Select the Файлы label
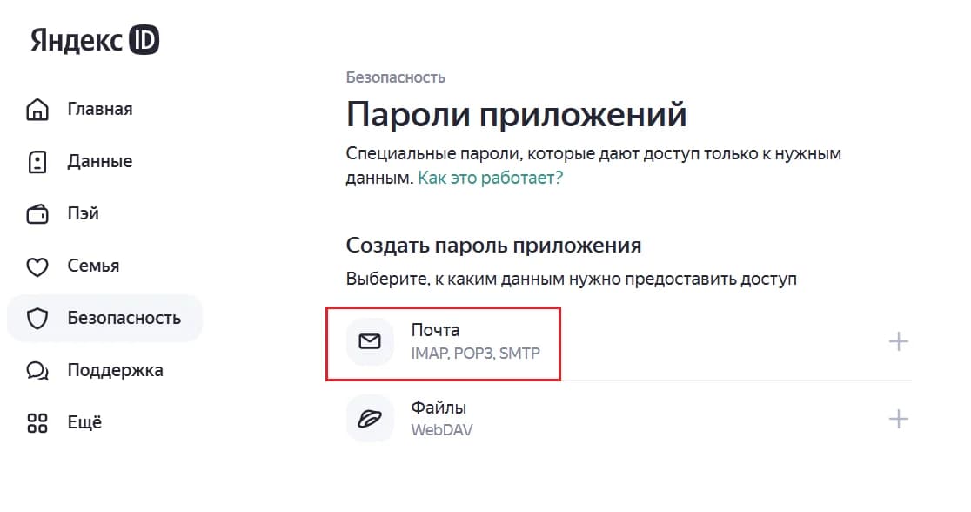 point(439,408)
